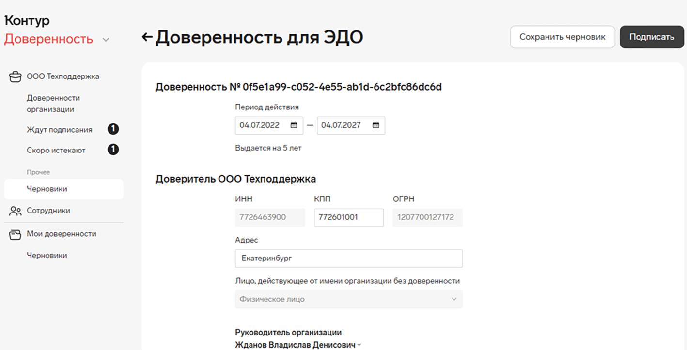The width and height of the screenshot is (687, 350).
Task: Click the badge counter next to Скоро истекают
Action: click(113, 150)
